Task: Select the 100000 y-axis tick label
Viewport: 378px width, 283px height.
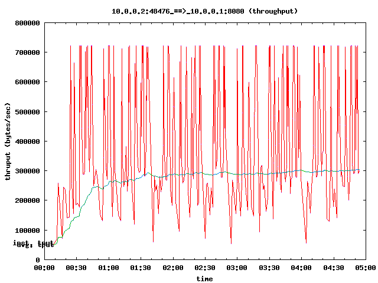Action: coord(27,230)
